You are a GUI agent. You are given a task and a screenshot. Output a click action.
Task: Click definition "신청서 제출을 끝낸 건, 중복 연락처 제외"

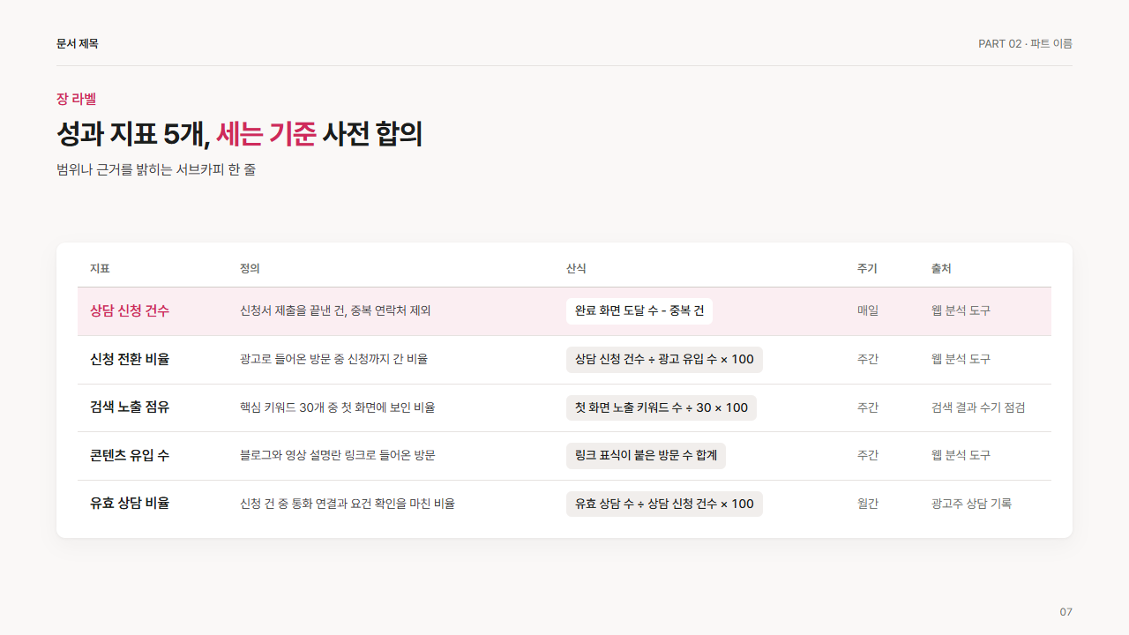coord(335,310)
